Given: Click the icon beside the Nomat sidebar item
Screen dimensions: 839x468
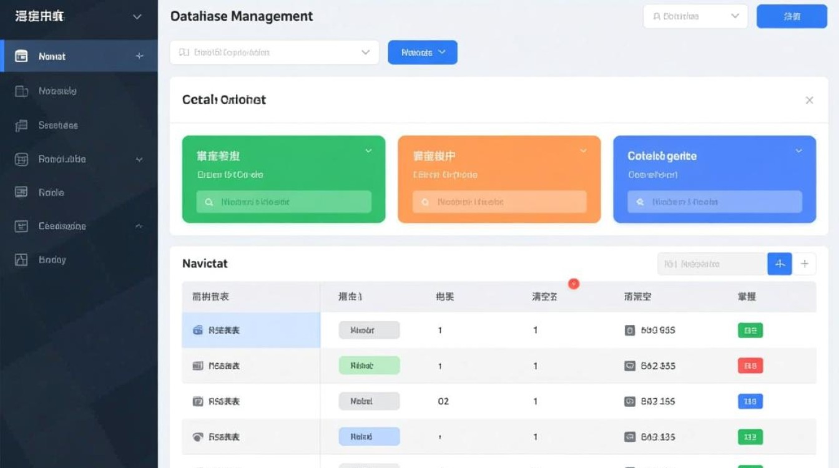Looking at the screenshot, I should [21, 56].
